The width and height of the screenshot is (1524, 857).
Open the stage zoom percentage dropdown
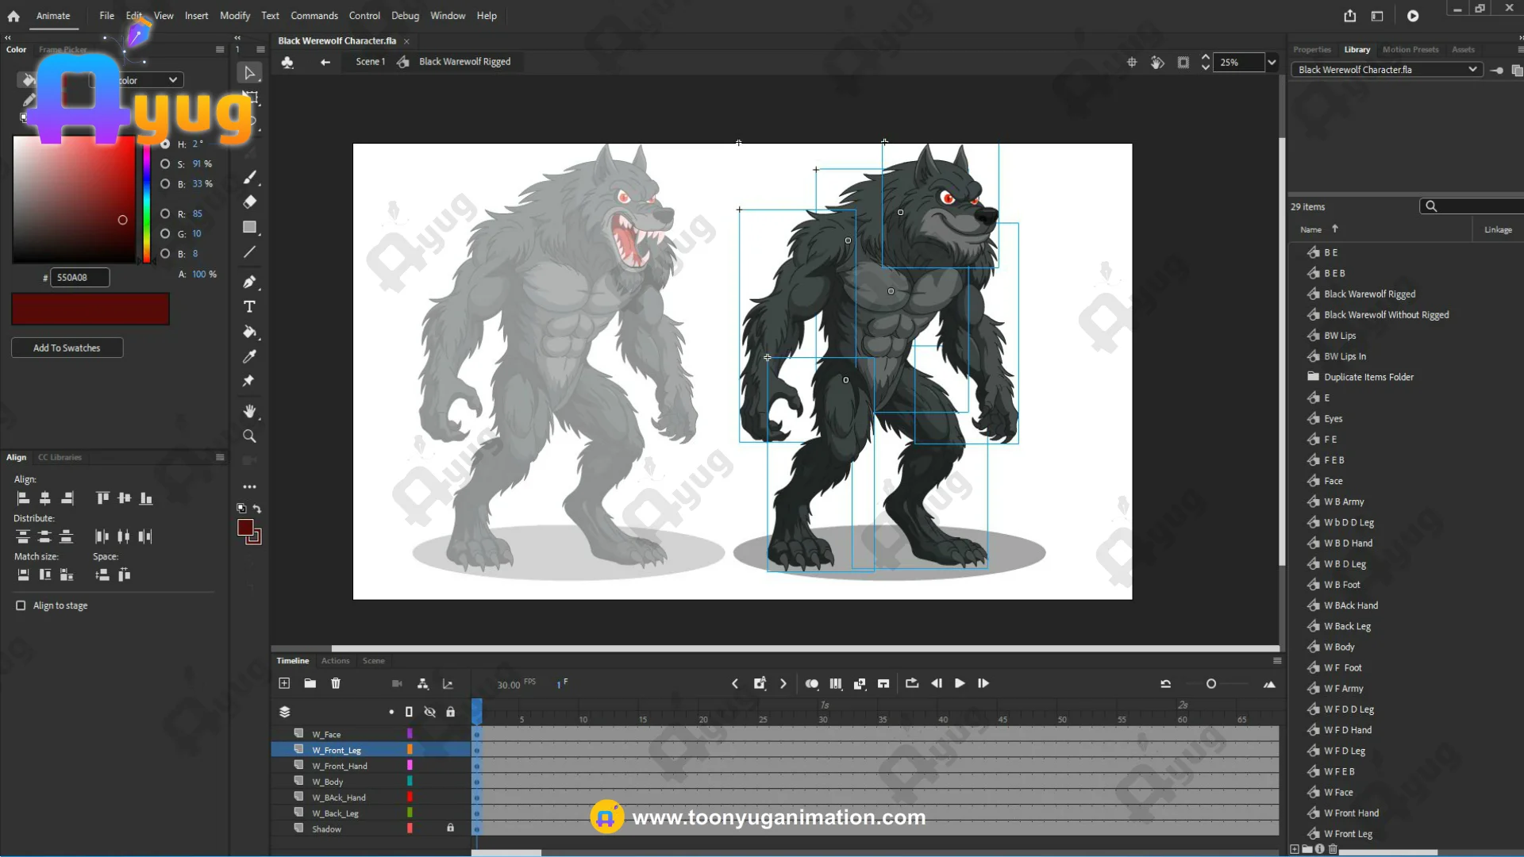tap(1272, 62)
